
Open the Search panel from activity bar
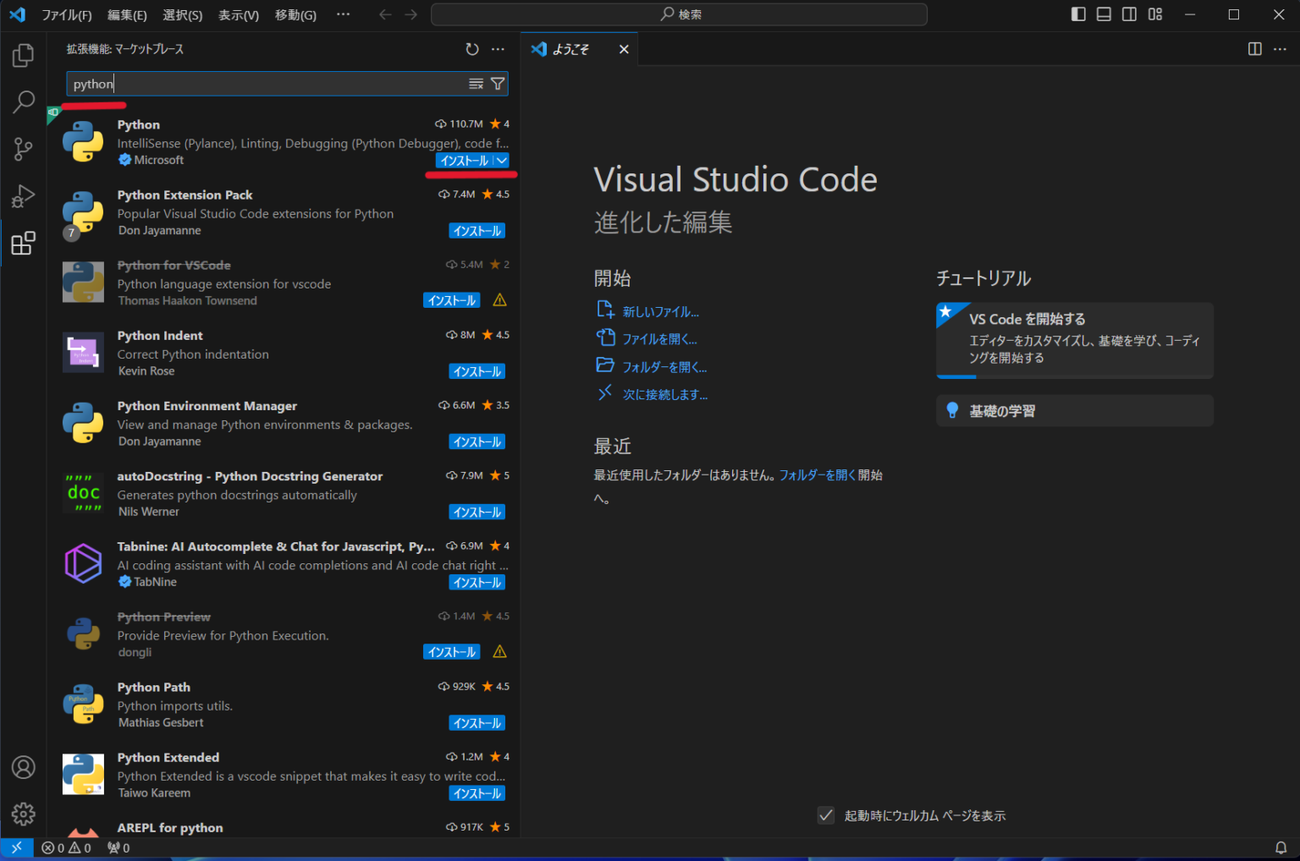click(23, 101)
